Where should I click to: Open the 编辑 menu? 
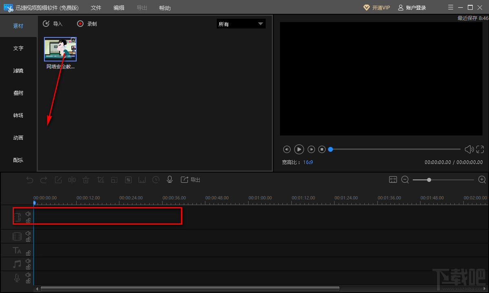click(119, 8)
